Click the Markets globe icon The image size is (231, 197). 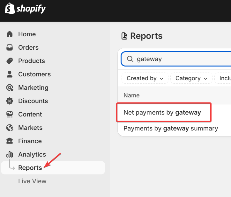click(x=10, y=128)
